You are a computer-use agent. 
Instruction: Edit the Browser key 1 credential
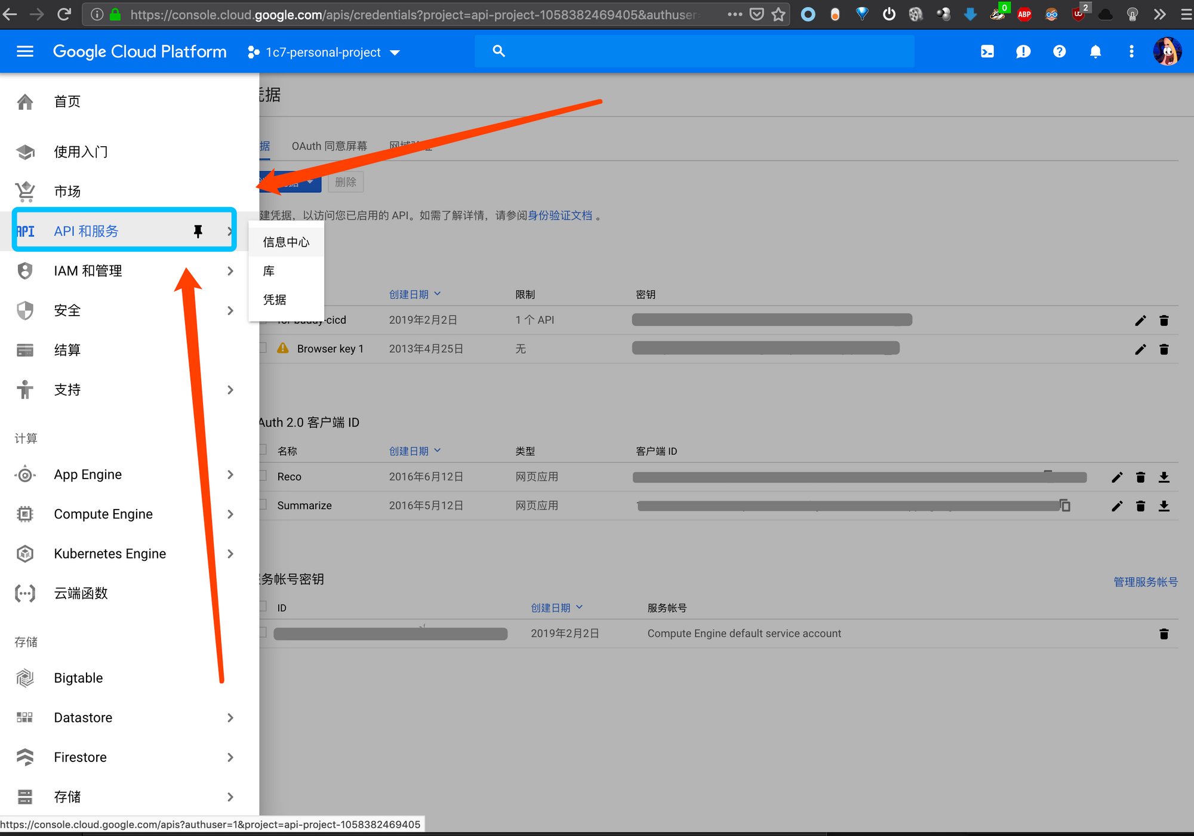click(1140, 350)
